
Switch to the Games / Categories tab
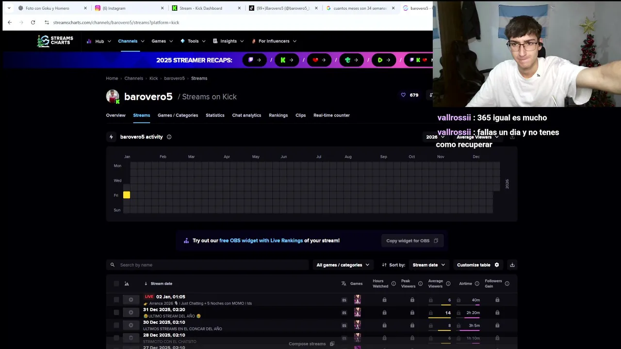point(178,115)
